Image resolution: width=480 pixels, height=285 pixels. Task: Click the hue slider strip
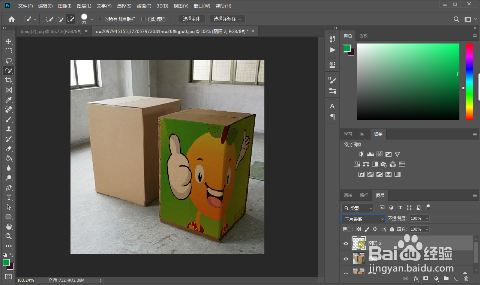[x=469, y=82]
